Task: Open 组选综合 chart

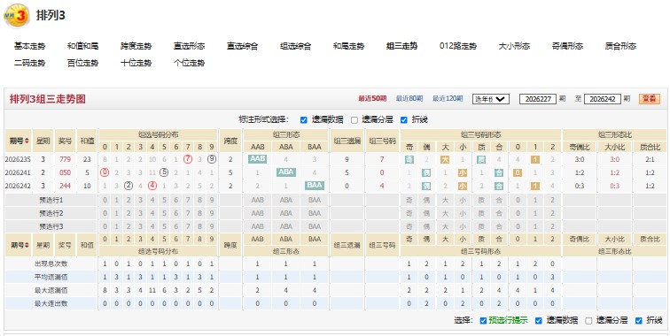Action: click(x=295, y=46)
